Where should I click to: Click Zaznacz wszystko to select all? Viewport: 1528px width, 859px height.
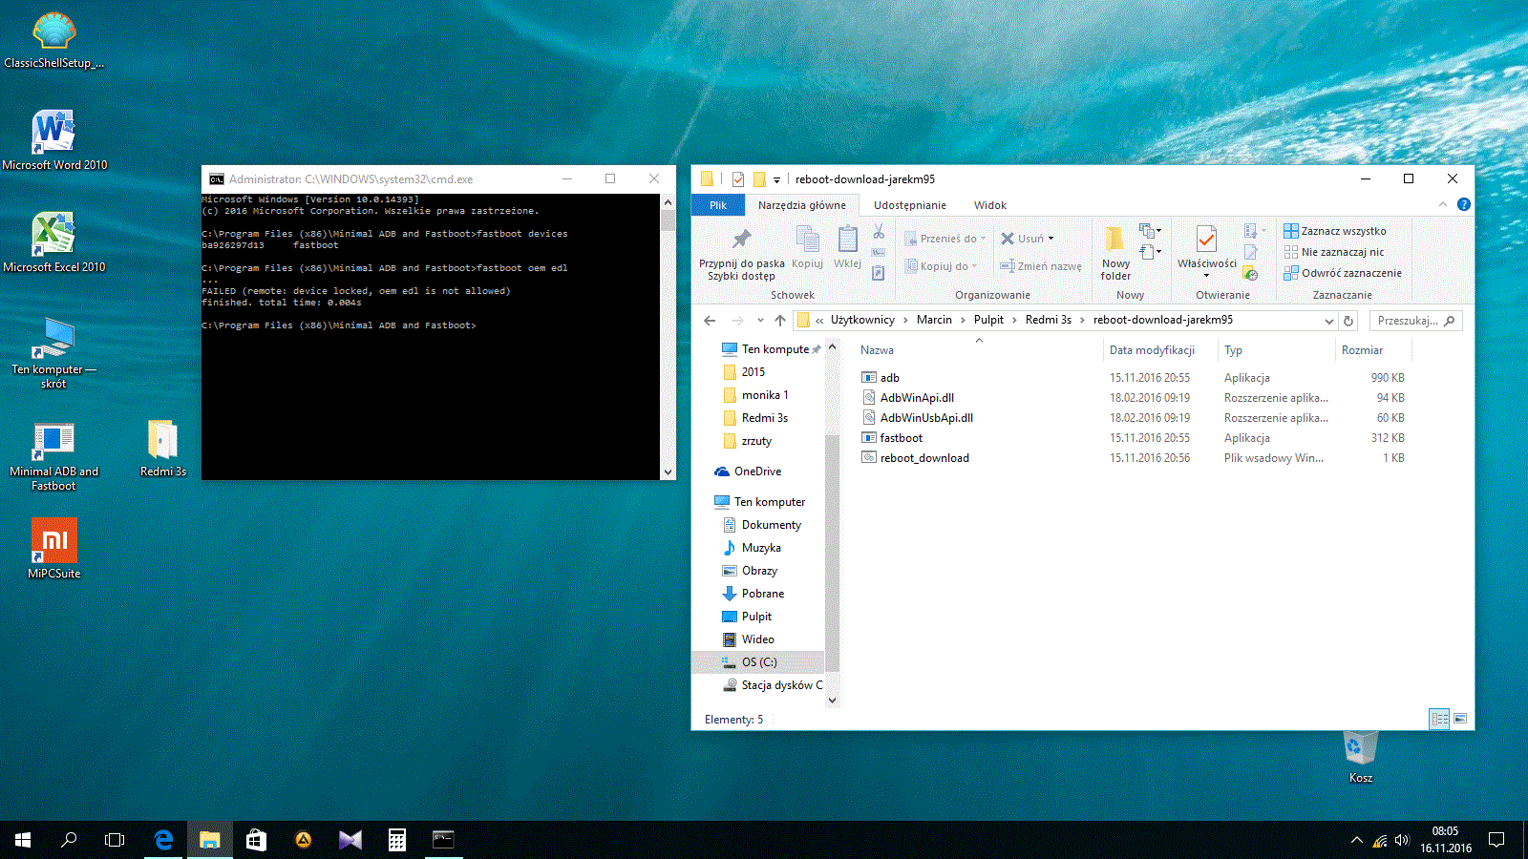(x=1335, y=231)
